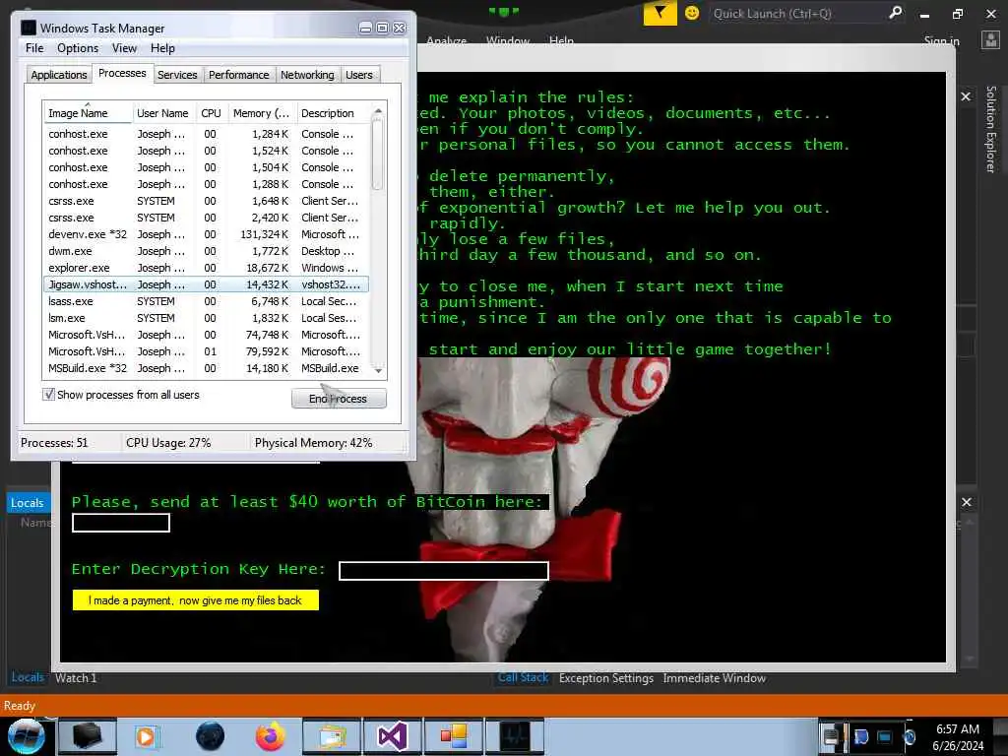Screen dimensions: 1008x756
Task: Switch to the Call Stack tab
Action: [523, 677]
